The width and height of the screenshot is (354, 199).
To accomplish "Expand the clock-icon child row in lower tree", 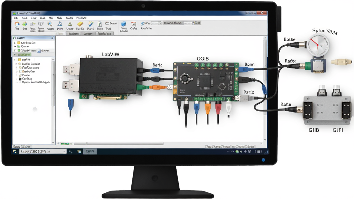I will [x=17, y=64].
